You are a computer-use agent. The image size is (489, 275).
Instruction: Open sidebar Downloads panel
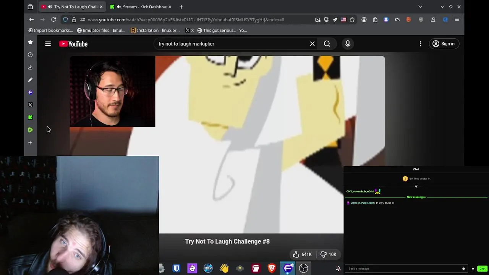[x=30, y=67]
